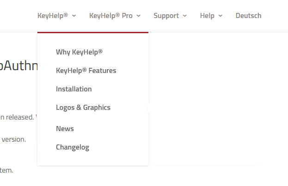Click the chevron next to KeyHelp® menu
This screenshot has height=186, width=288.
(x=74, y=16)
